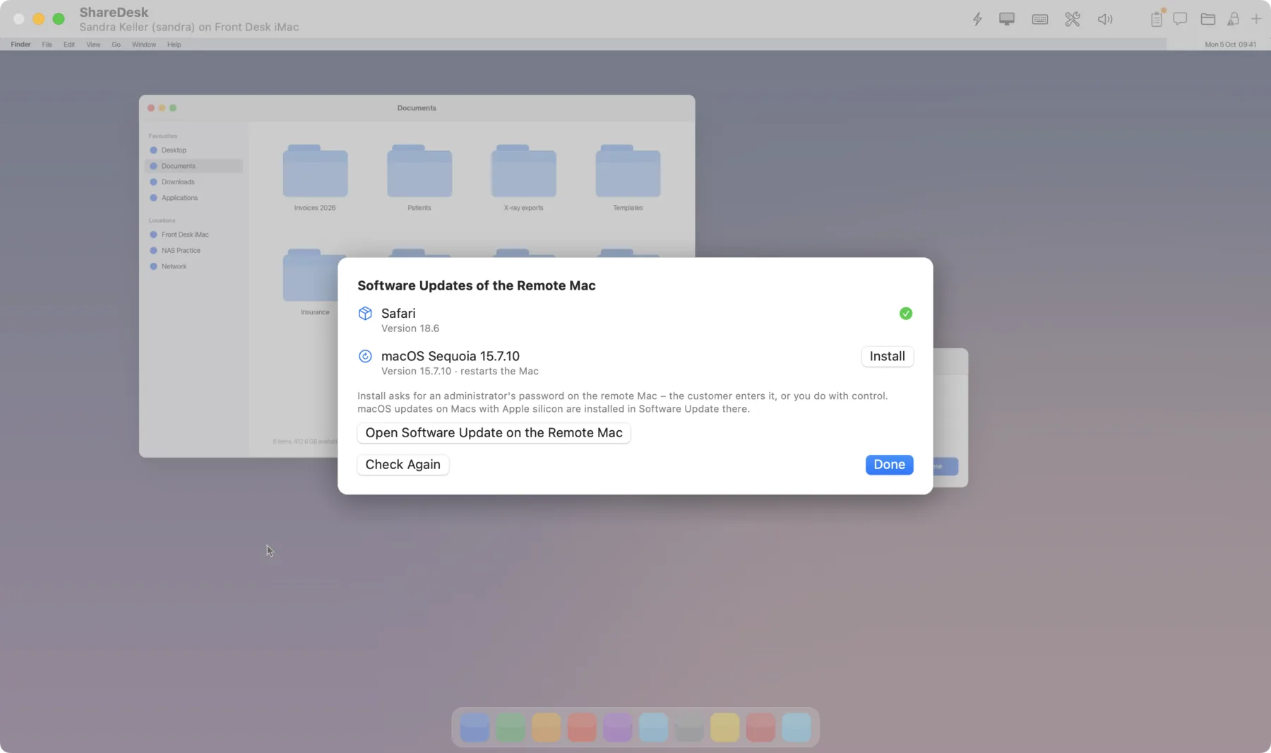
Task: Click the Safari package icon in the updates list
Action: [x=365, y=314]
